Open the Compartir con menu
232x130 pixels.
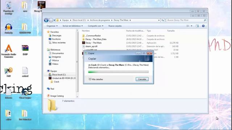pos(95,26)
